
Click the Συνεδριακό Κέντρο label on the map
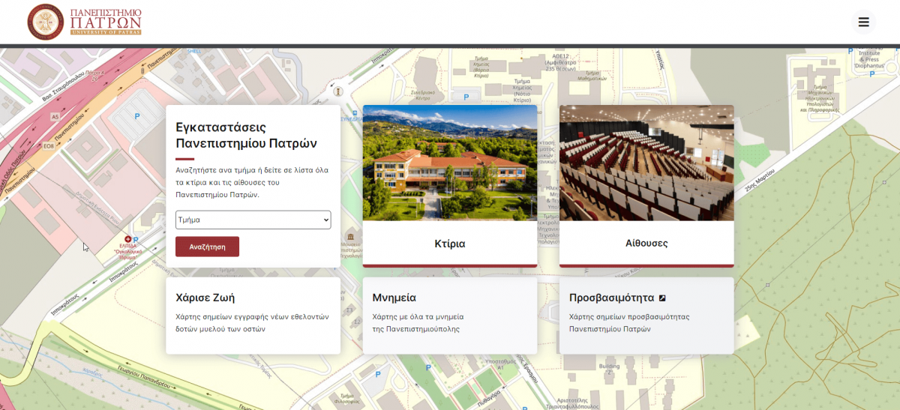coord(422,95)
